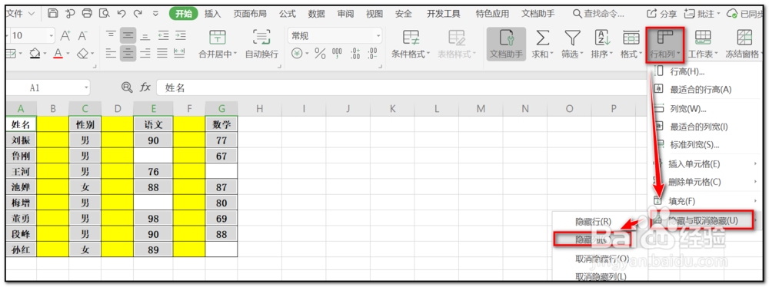The height and width of the screenshot is (287, 769).
Task: Increase indent of cell content
Action: point(181,35)
